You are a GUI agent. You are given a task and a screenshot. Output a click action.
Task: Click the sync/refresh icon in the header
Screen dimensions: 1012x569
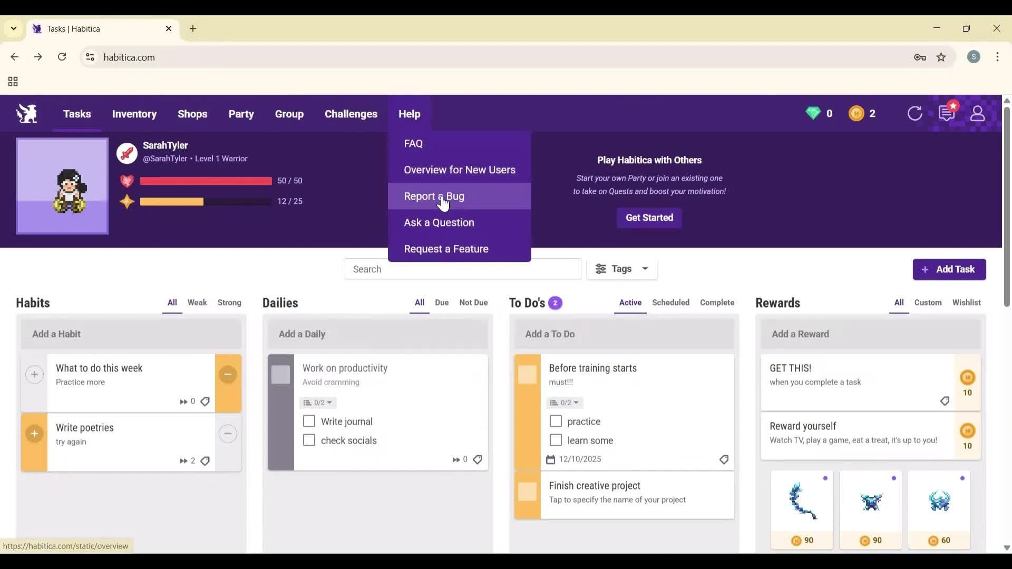(x=916, y=113)
